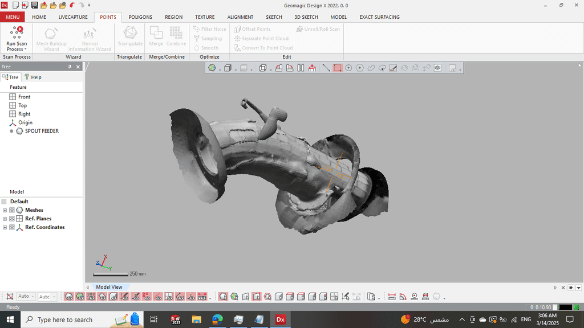Switch to the POLYGONS ribbon tab
The height and width of the screenshot is (328, 584).
tap(140, 17)
